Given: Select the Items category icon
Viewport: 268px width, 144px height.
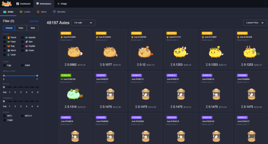Looking at the screenshot, I should point(38,12).
